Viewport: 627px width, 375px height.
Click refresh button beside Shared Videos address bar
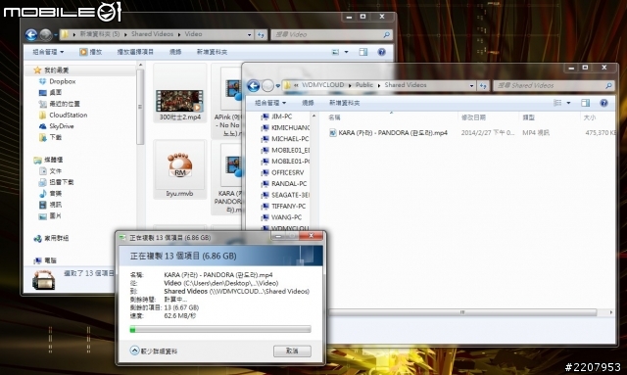483,85
